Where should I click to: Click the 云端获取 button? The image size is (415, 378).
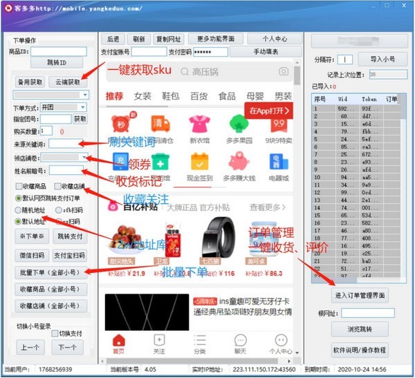click(68, 82)
